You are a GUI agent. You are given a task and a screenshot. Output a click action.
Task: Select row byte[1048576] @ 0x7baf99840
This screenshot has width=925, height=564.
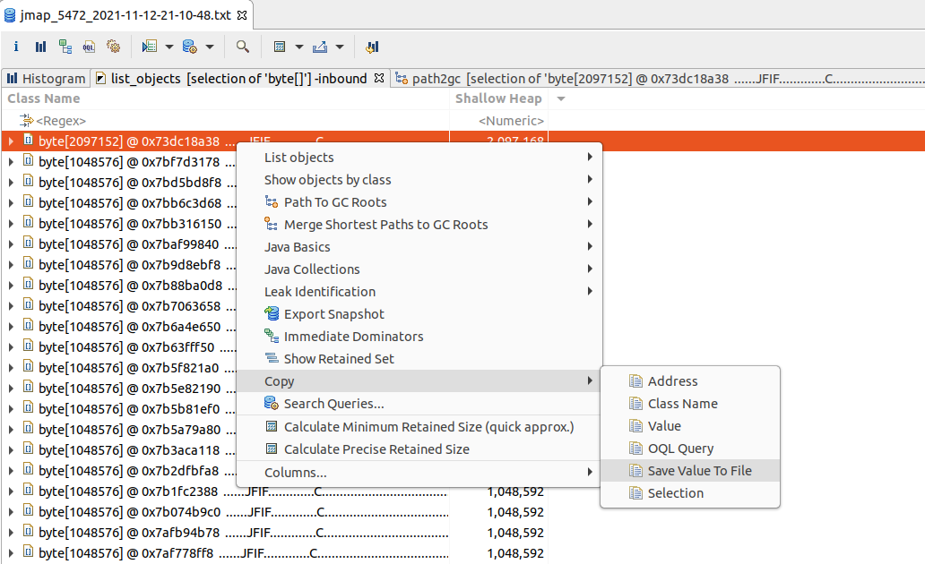pyautogui.click(x=128, y=244)
